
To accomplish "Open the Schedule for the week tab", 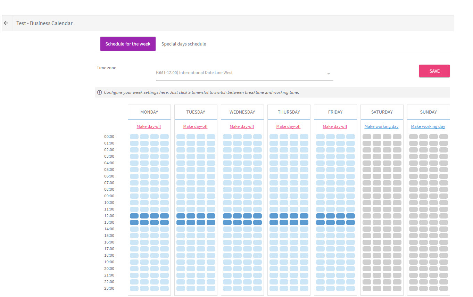I will coord(128,44).
